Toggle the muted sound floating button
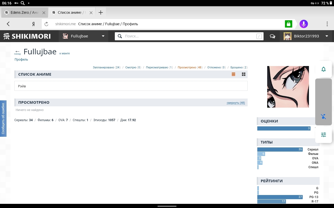This screenshot has width=334, height=208. coord(323,116)
